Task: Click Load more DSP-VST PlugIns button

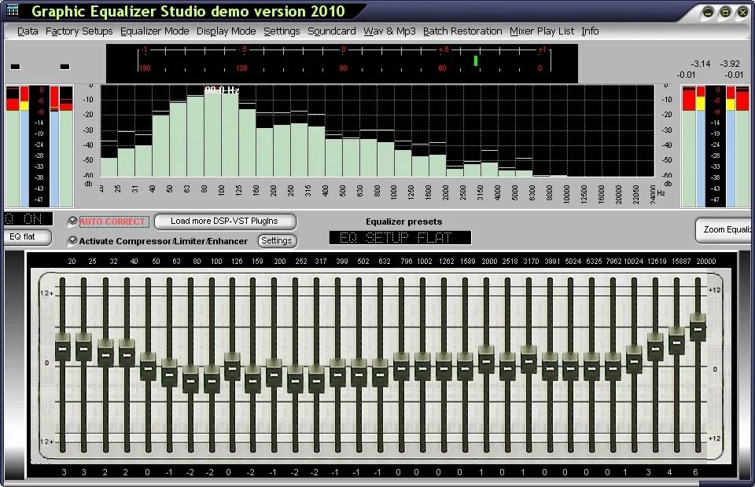Action: point(224,222)
